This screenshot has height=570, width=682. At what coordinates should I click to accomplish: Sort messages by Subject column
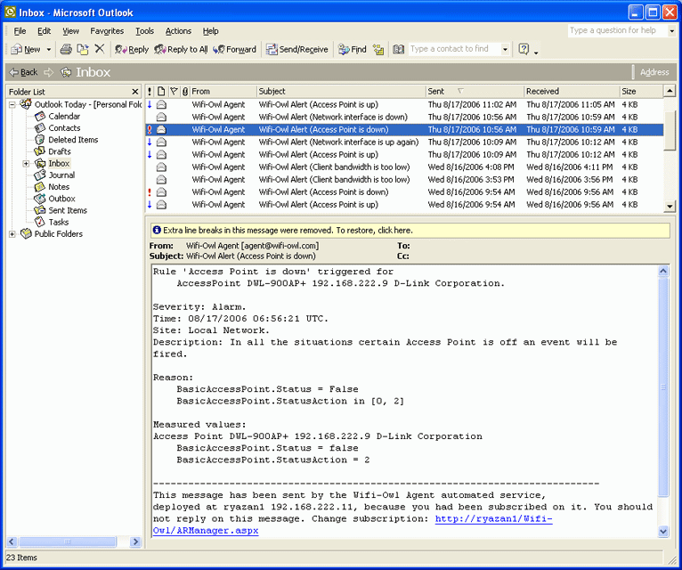click(x=341, y=92)
